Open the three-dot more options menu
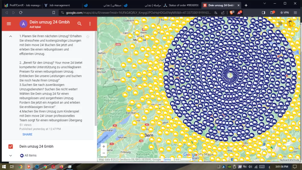 tap(90, 24)
